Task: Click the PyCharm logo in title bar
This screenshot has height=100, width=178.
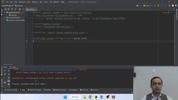Action: tap(3, 2)
